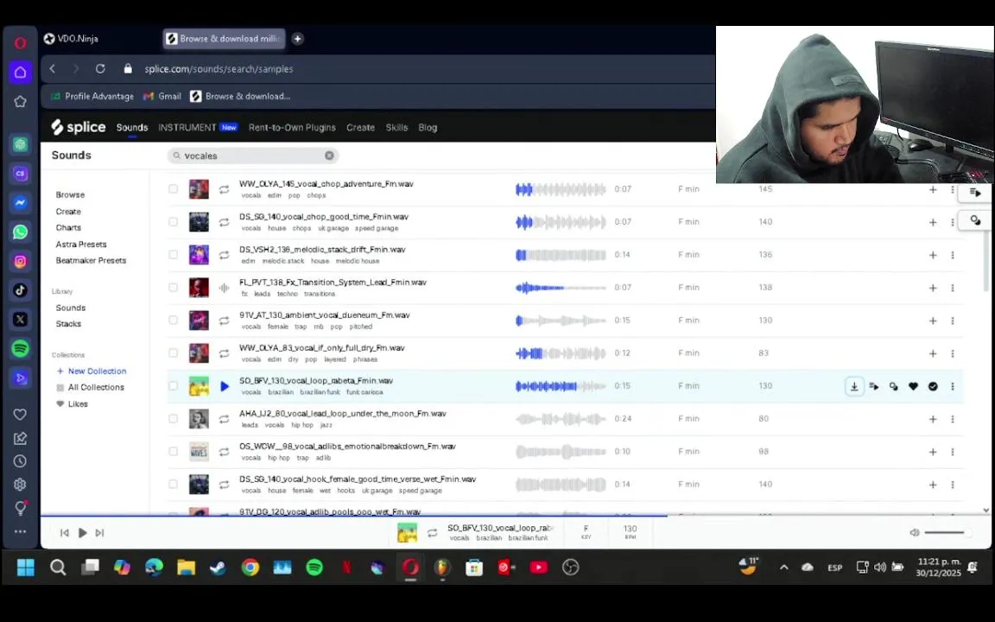The height and width of the screenshot is (622, 995).
Task: Open WhatsApp in the Opera sidebar
Action: 21,232
